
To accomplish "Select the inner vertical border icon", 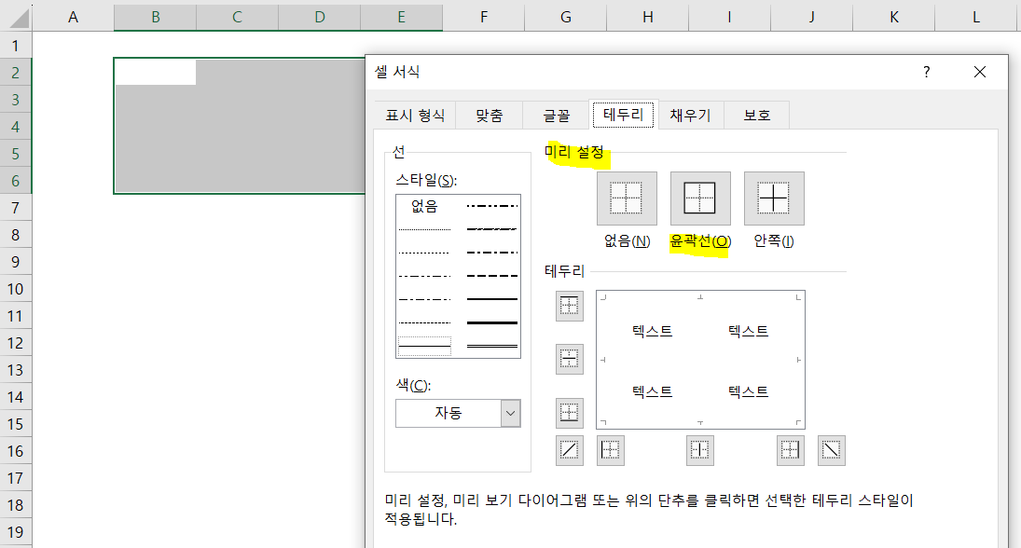I will coord(699,450).
